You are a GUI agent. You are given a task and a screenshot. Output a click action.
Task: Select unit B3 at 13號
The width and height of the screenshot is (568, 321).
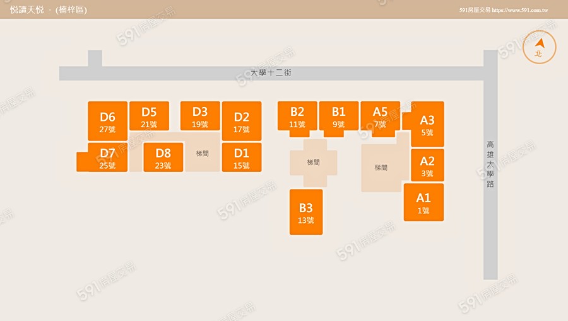tap(306, 213)
